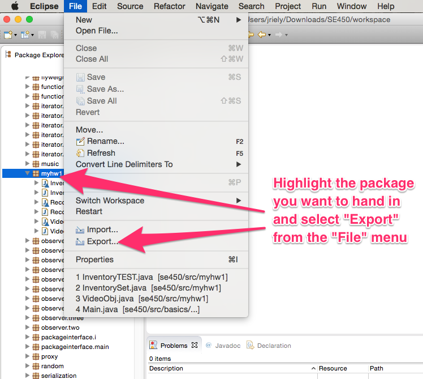Expand the proxy package node
The image size is (423, 379).
(27, 357)
